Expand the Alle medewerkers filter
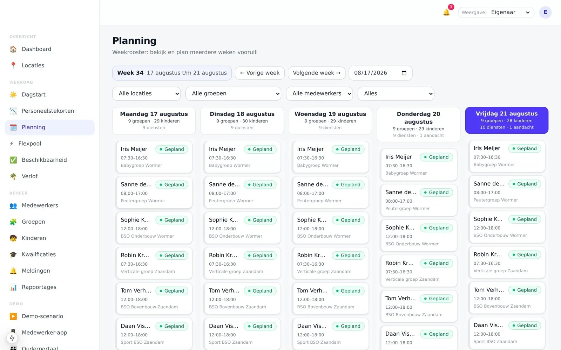This screenshot has height=350, width=561. [x=319, y=93]
